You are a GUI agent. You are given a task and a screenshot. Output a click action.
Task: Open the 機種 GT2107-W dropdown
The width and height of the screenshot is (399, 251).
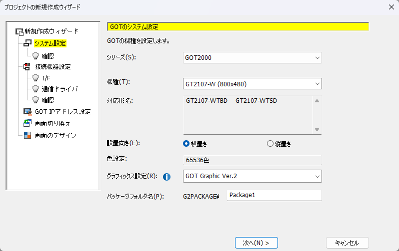click(252, 84)
